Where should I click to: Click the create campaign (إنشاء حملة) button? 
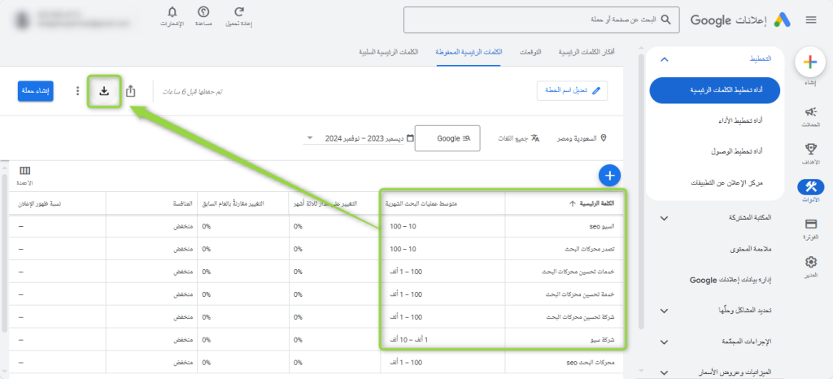pos(36,91)
